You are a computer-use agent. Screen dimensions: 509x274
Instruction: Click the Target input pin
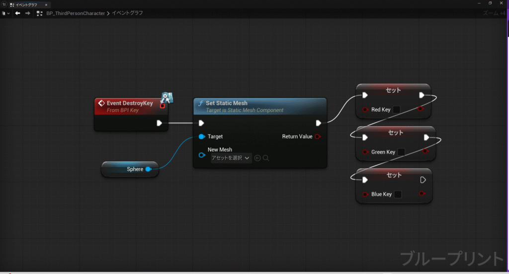pos(202,137)
